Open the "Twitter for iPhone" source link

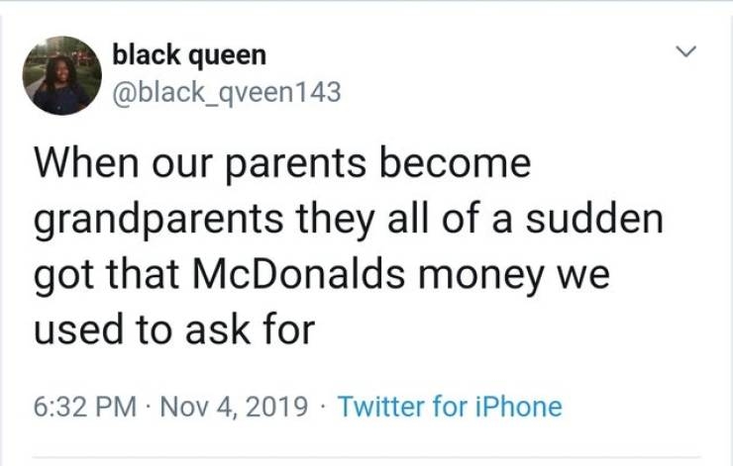click(x=450, y=406)
